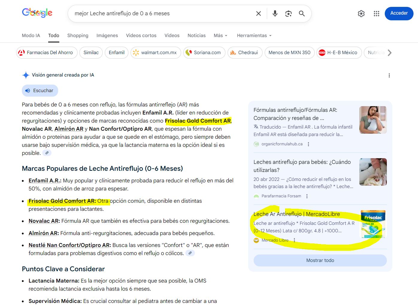Click the Frisolac product thumbnail image

pos(373,224)
